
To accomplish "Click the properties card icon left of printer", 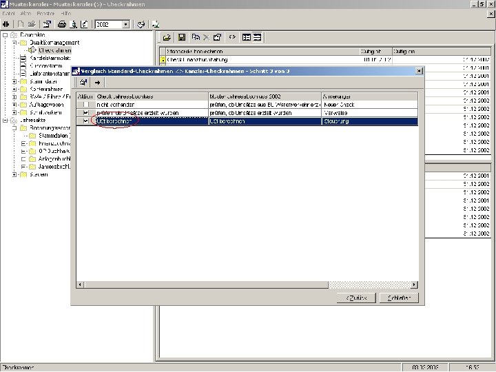I will 47,24.
